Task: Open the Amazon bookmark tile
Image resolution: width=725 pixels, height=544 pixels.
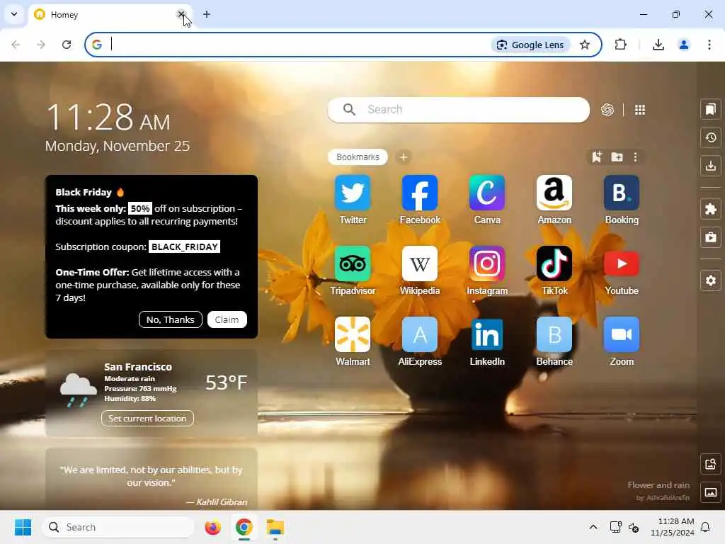Action: pos(554,193)
